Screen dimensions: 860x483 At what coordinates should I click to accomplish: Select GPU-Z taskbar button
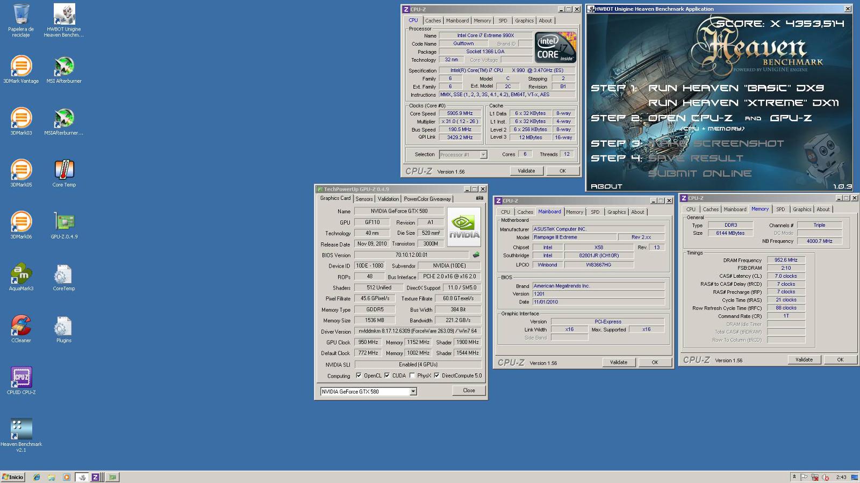pyautogui.click(x=112, y=477)
